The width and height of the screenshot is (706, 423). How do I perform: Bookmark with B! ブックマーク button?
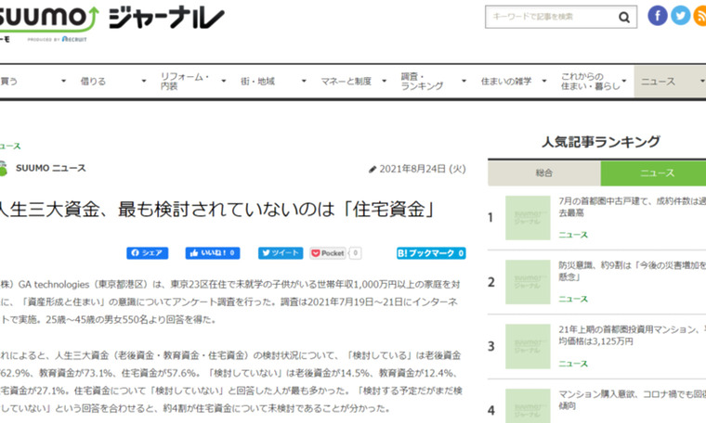(x=430, y=252)
